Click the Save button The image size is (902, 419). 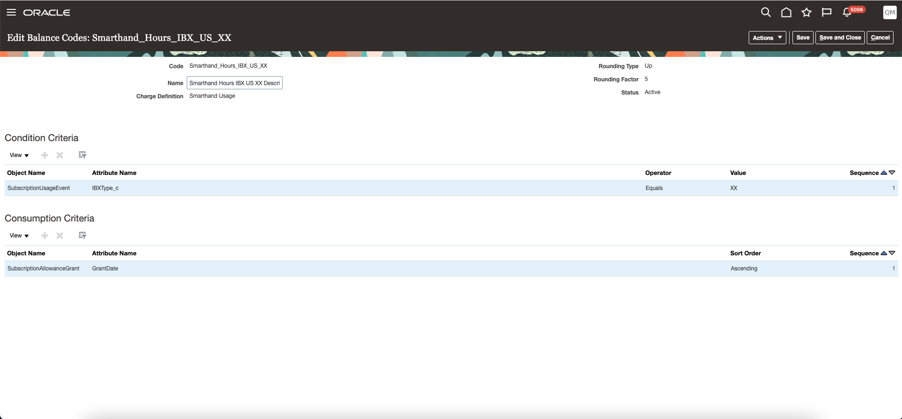803,38
